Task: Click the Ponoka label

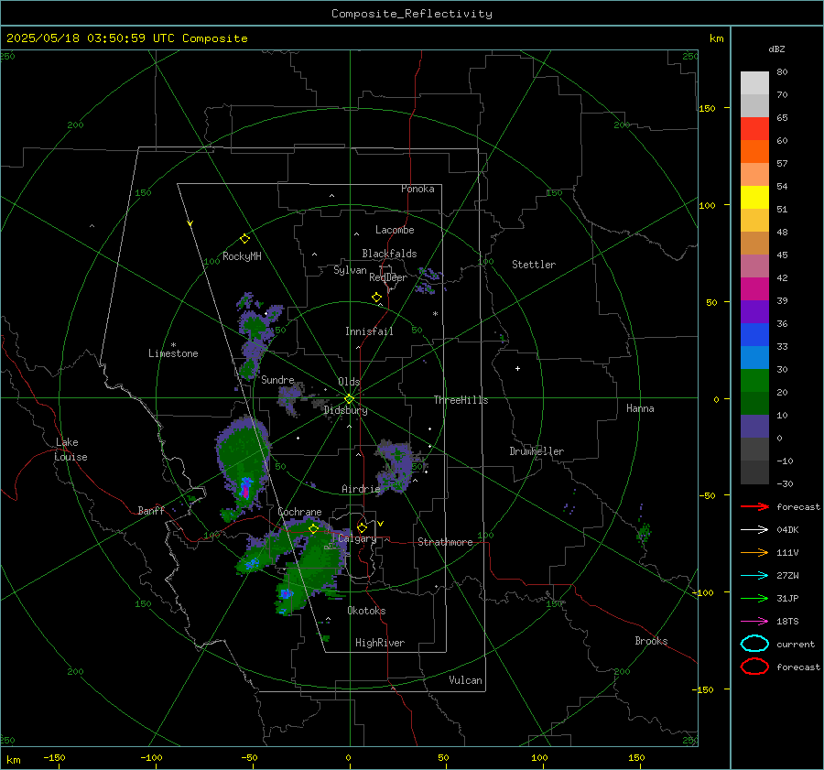Action: pyautogui.click(x=417, y=189)
